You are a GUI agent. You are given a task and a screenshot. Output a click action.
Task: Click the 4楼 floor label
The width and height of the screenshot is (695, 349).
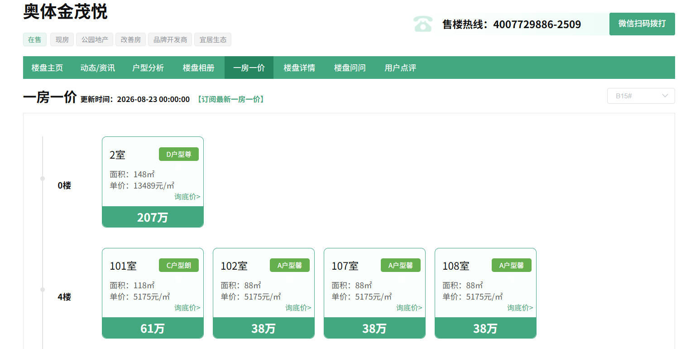click(64, 297)
